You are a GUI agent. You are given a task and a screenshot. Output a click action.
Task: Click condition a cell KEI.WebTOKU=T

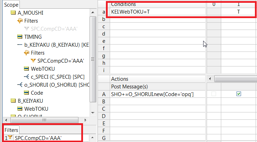click(158, 12)
